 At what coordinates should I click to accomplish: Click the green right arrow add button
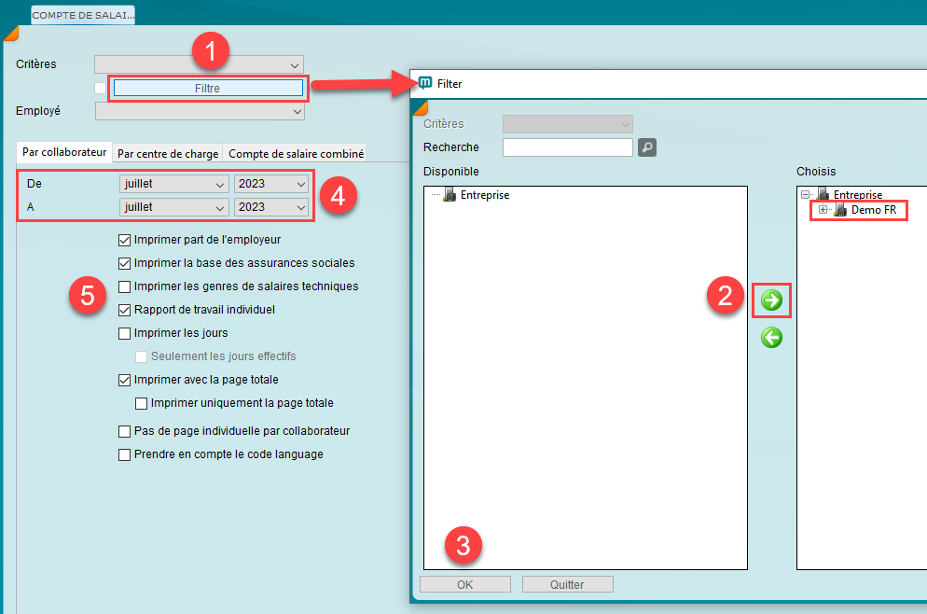[771, 300]
